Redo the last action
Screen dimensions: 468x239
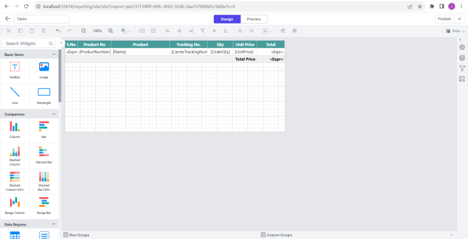point(69,30)
